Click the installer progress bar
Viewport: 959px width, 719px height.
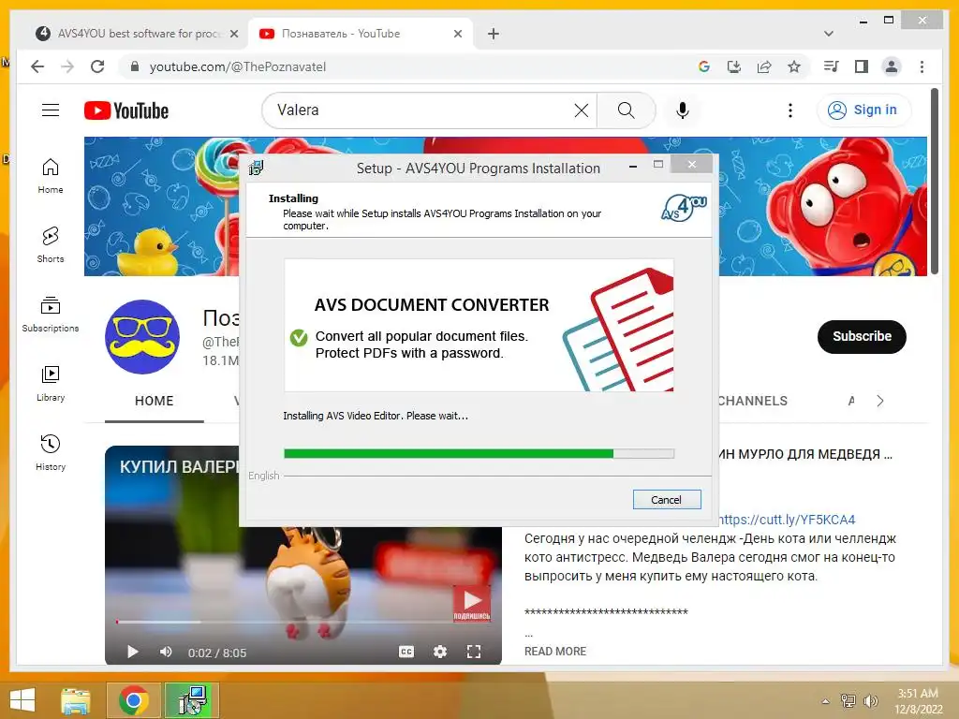coord(479,454)
